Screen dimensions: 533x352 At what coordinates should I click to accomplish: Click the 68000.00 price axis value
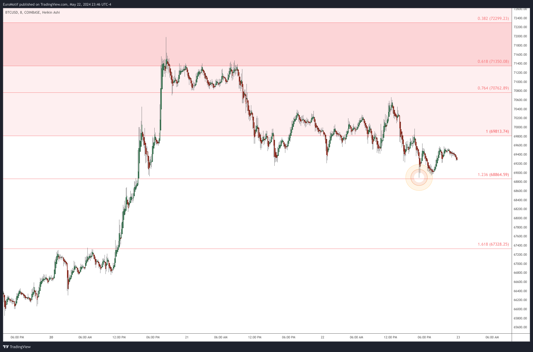tap(520, 218)
